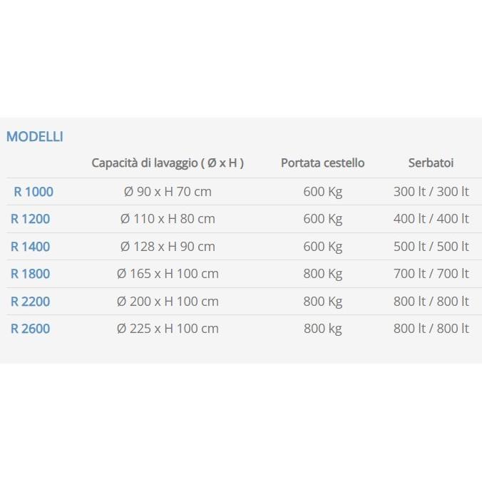
Task: Click the Serbatoi column header
Action: click(431, 163)
